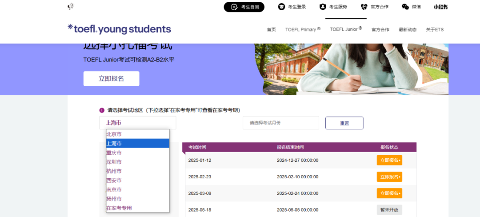480x217 pixels.
Task: Select 杭州市 from the region list
Action: tap(138, 171)
